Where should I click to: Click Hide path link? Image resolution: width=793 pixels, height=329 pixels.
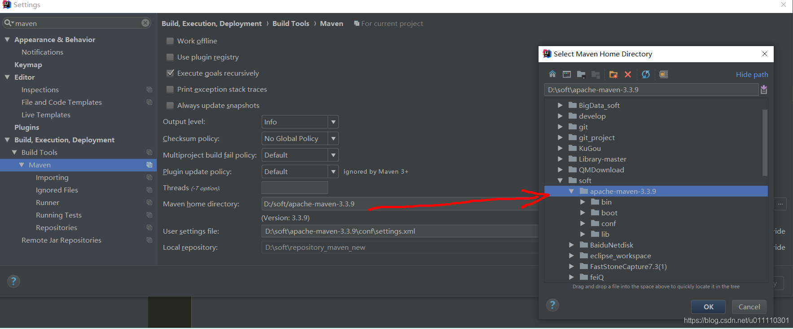pyautogui.click(x=752, y=74)
